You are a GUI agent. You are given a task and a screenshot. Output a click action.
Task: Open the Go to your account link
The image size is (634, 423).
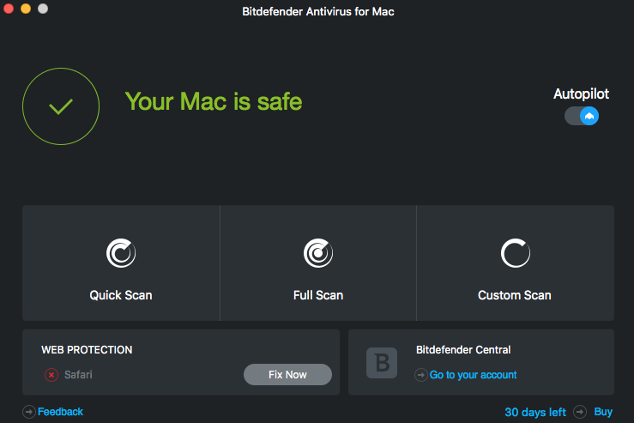click(x=473, y=375)
